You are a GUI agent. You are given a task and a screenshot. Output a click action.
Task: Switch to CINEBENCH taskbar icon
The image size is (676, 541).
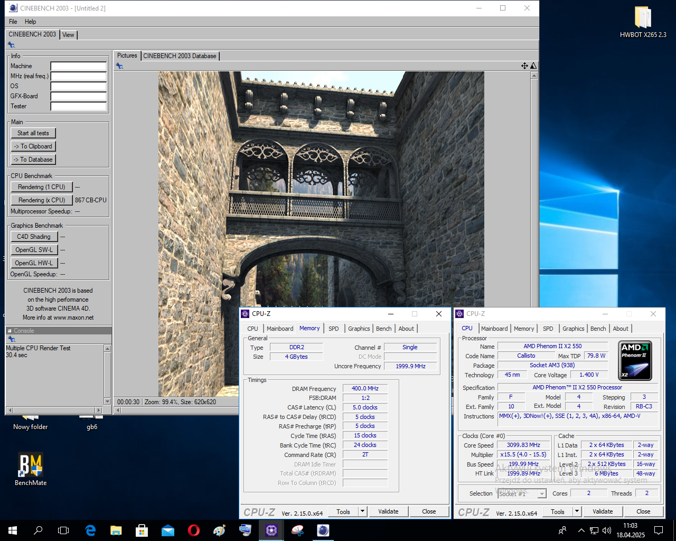point(323,530)
